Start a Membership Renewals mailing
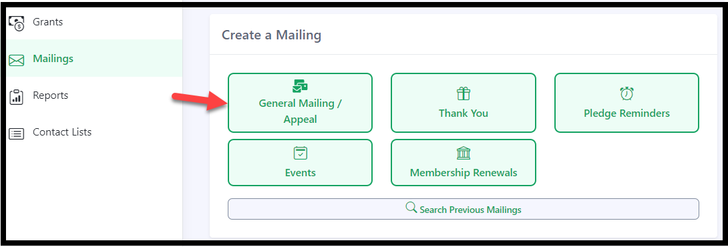This screenshot has width=728, height=247. tap(464, 162)
